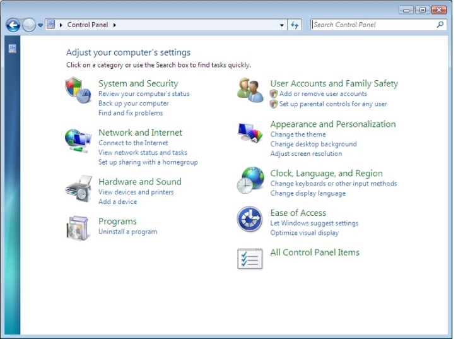
Task: Open System and Security category
Action: pos(138,83)
